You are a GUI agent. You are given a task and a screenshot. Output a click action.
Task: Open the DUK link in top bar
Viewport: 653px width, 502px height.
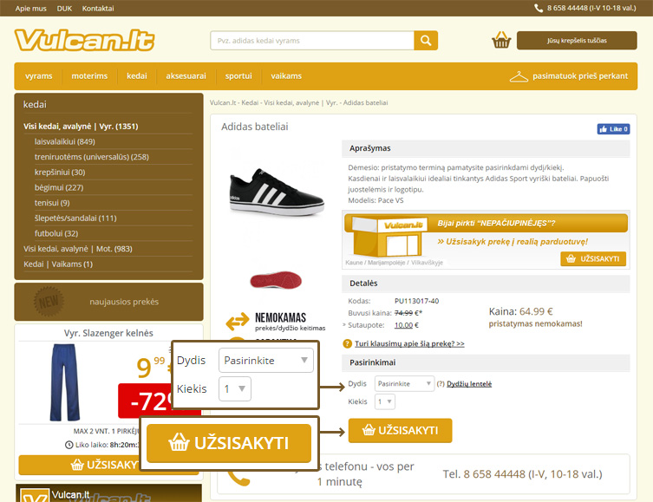(x=64, y=8)
